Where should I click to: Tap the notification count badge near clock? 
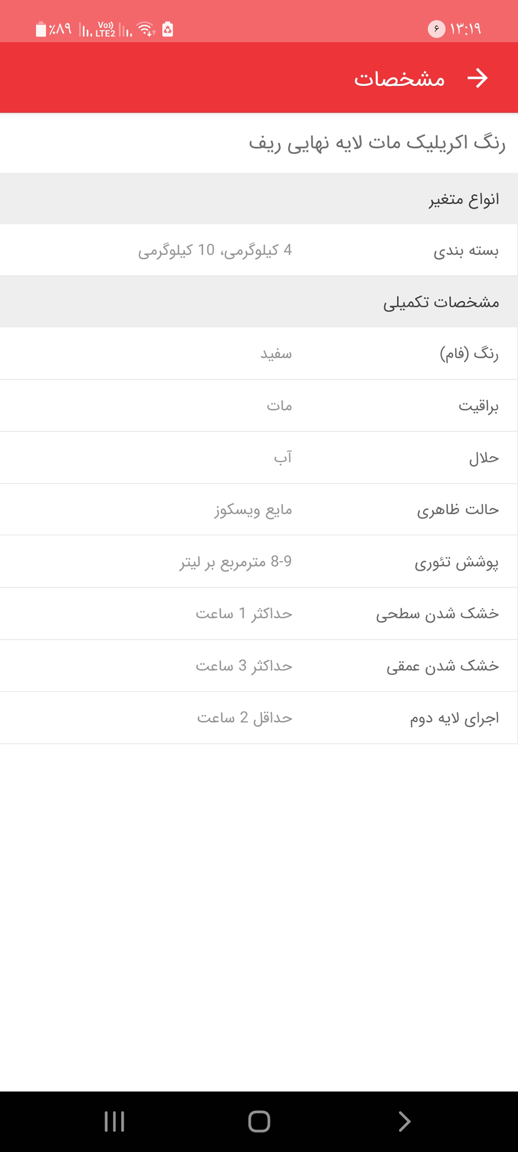pyautogui.click(x=436, y=29)
